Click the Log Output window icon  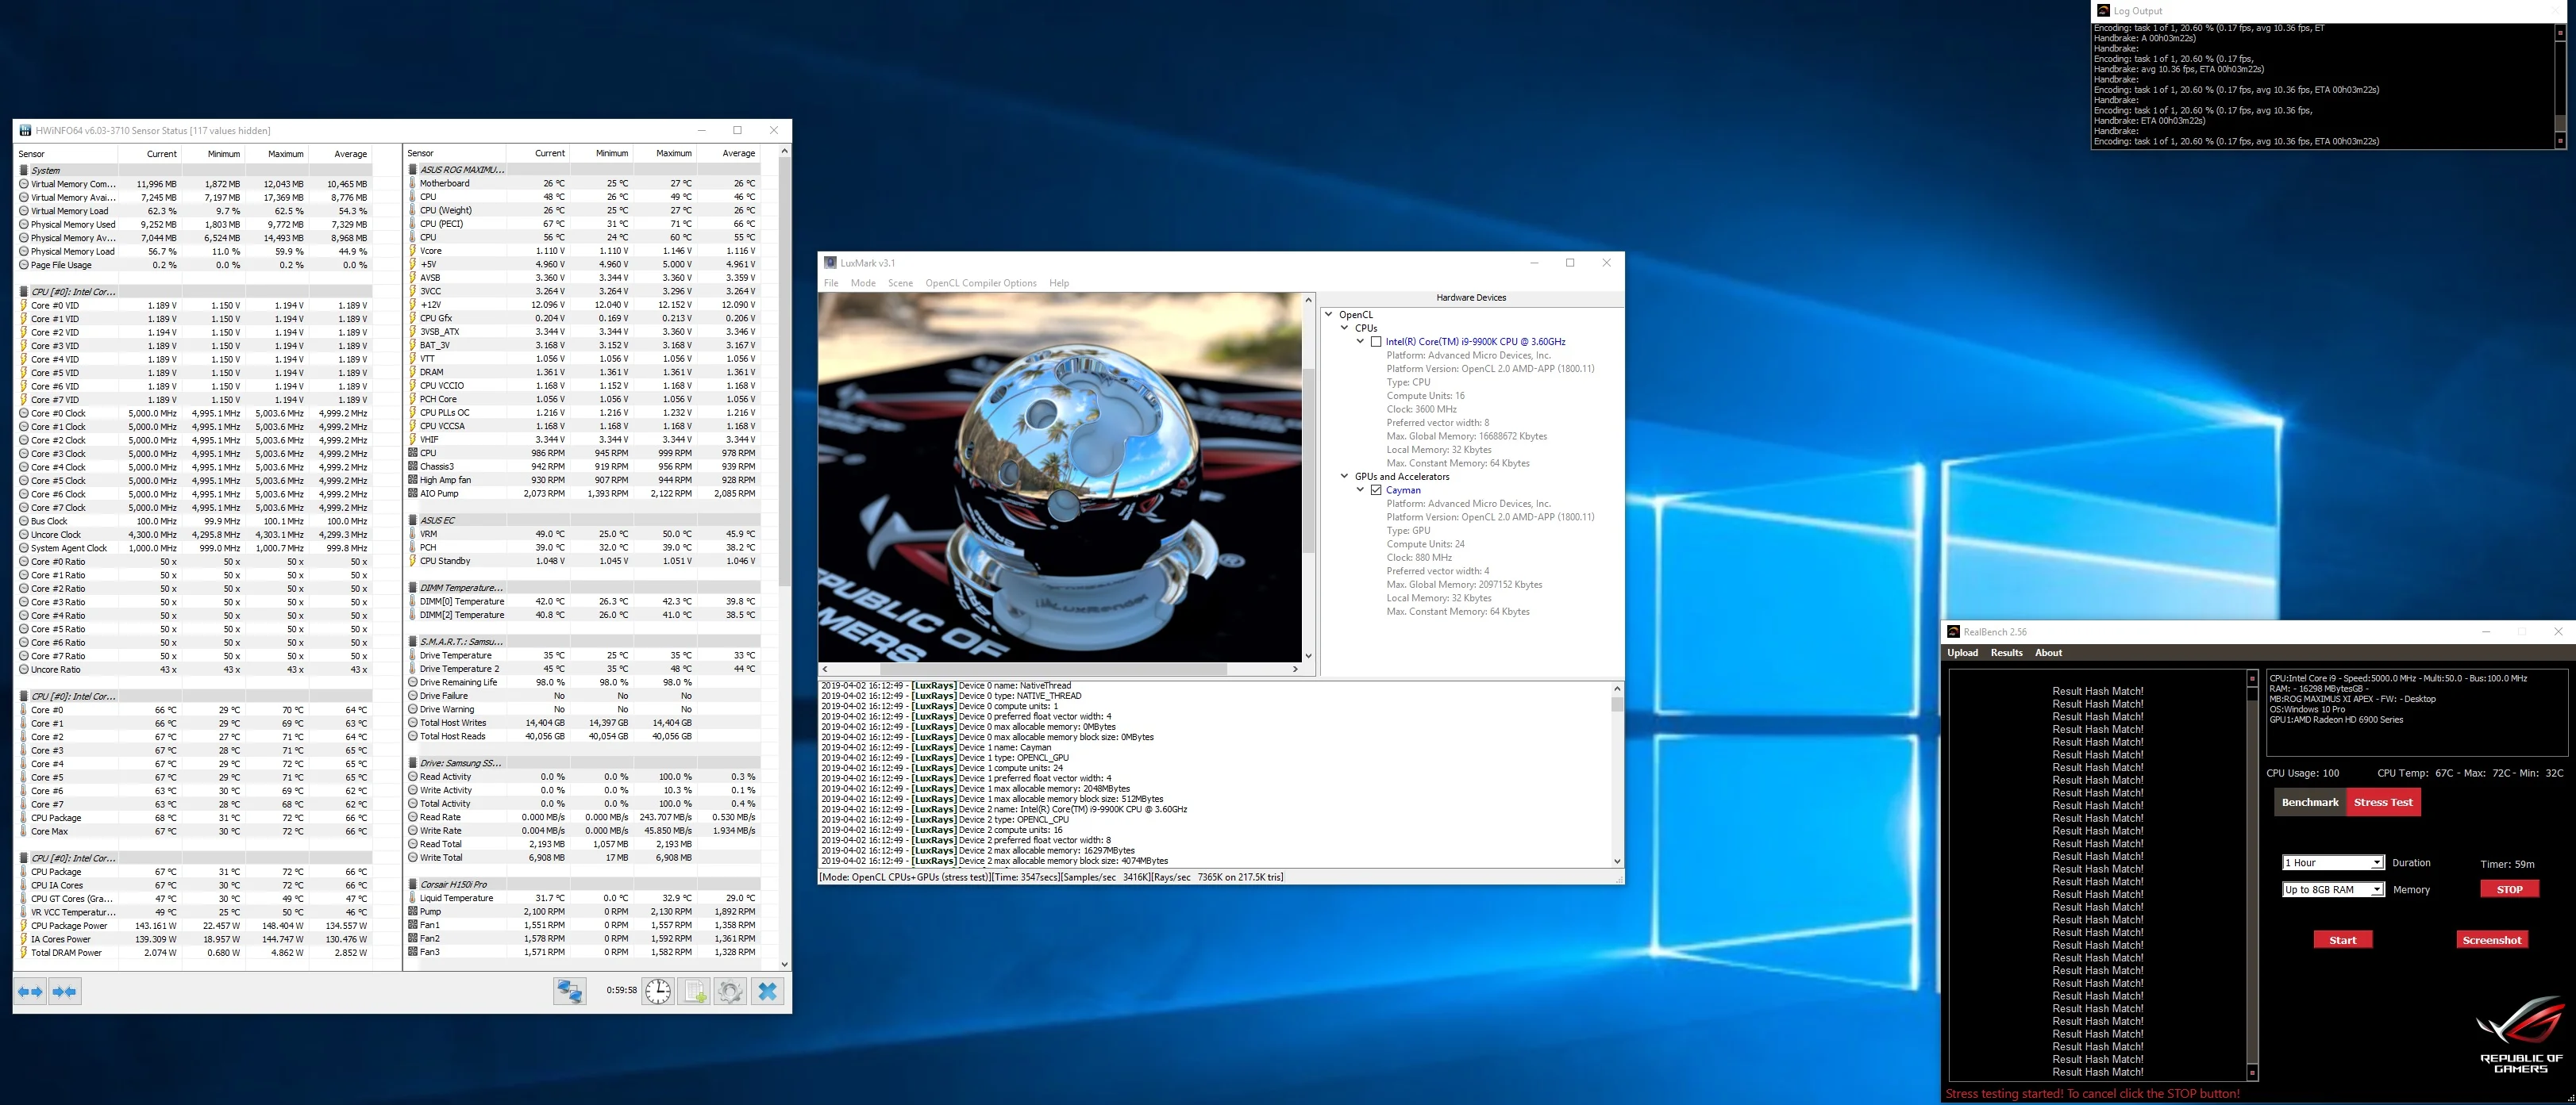coord(2102,11)
